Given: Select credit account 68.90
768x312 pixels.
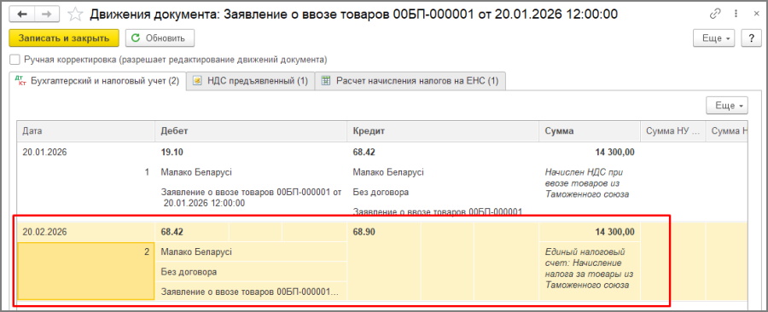Looking at the screenshot, I should click(x=364, y=232).
